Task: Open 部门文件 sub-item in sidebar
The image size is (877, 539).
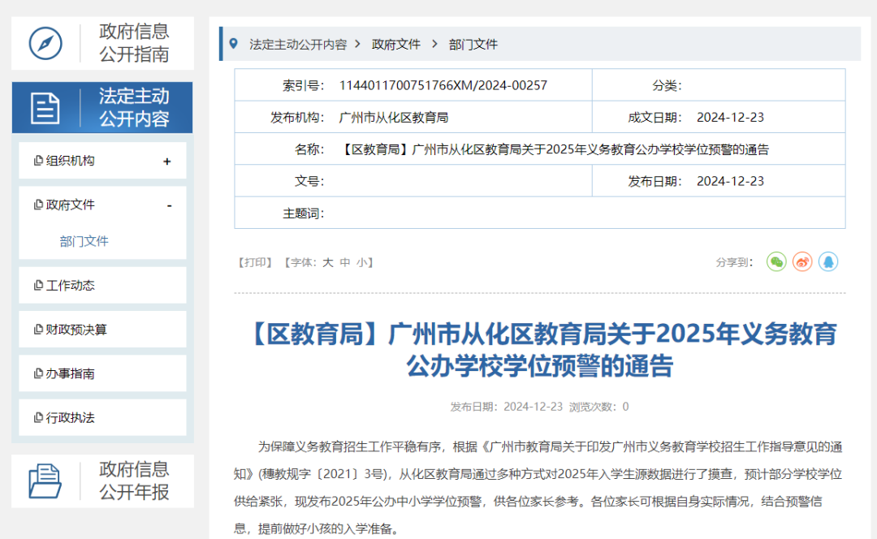Action: click(x=84, y=241)
